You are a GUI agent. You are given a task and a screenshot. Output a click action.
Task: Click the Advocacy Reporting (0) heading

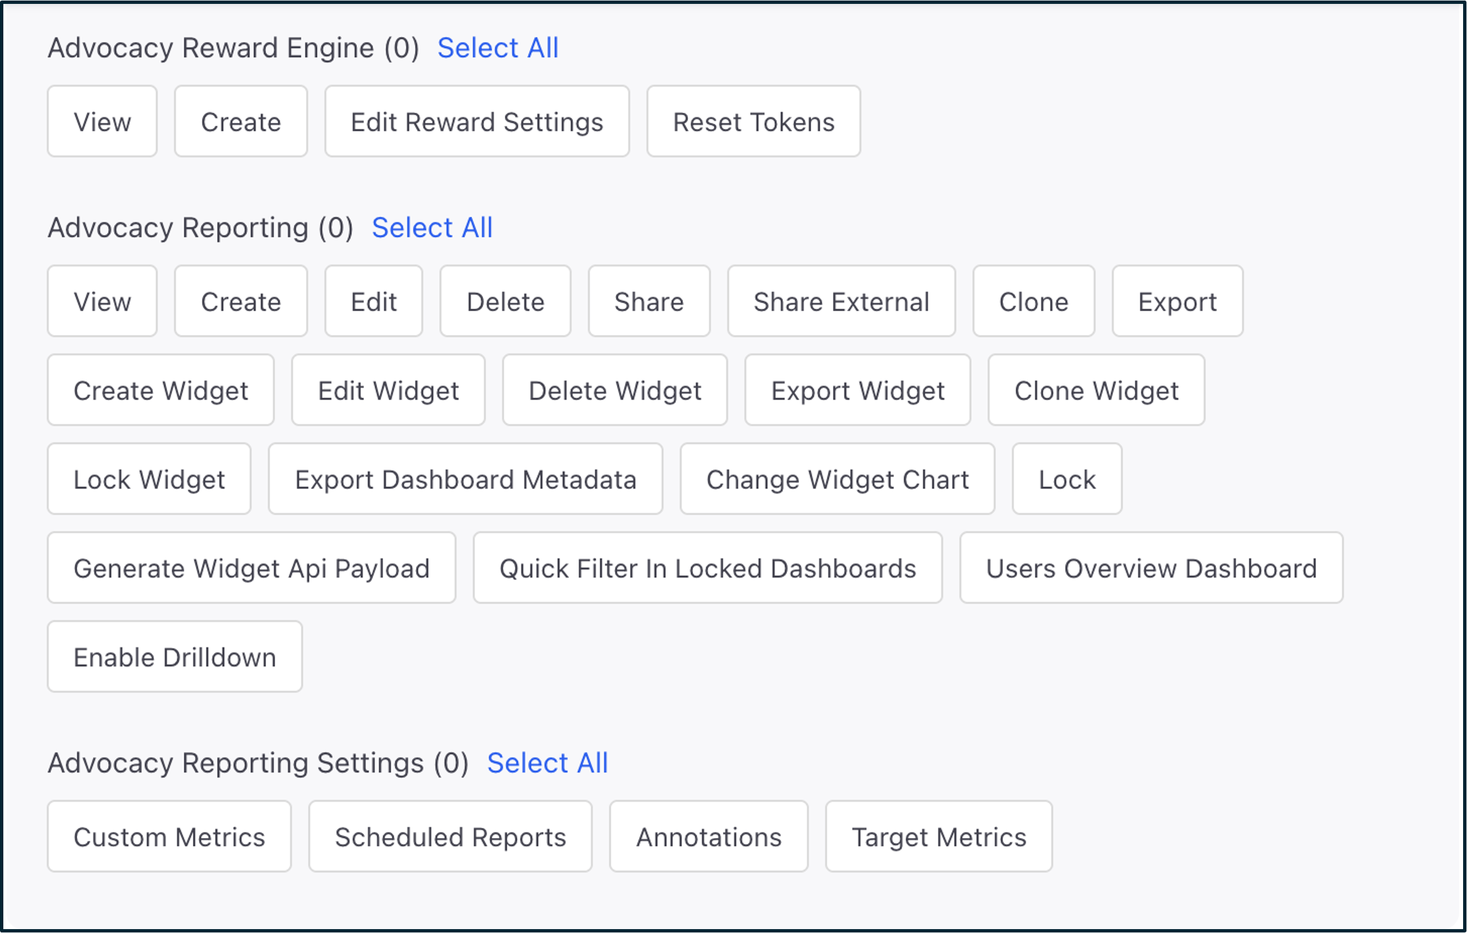(200, 228)
